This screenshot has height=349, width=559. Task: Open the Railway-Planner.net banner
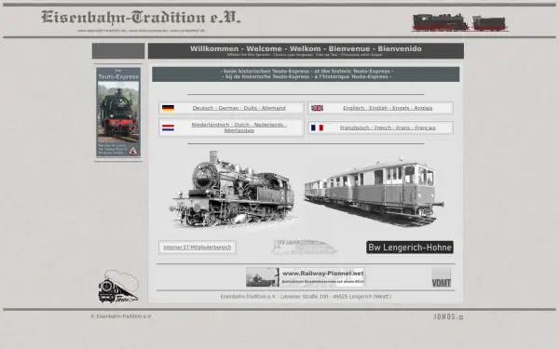pos(306,277)
